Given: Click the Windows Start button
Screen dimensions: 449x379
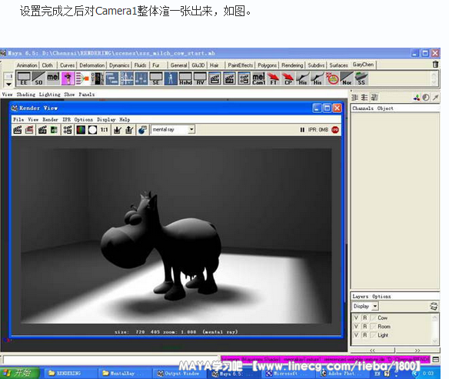Looking at the screenshot, I should [x=20, y=373].
